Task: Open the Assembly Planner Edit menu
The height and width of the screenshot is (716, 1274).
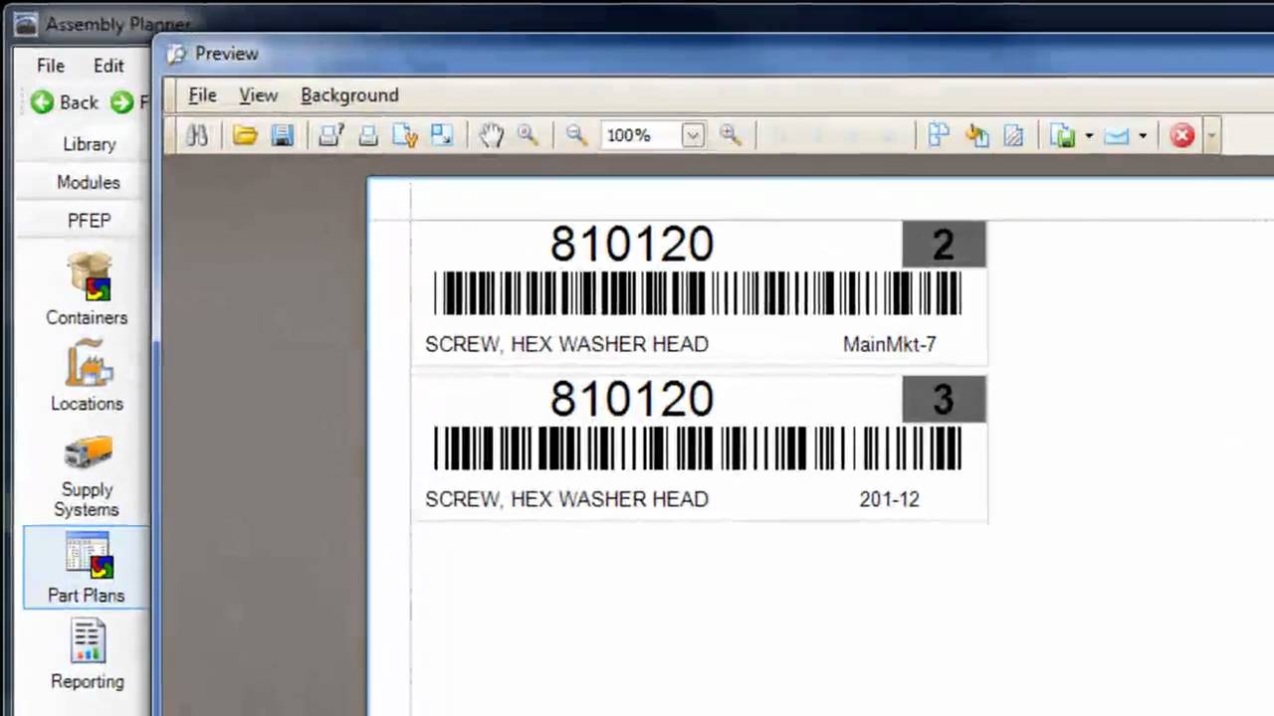Action: pos(109,66)
